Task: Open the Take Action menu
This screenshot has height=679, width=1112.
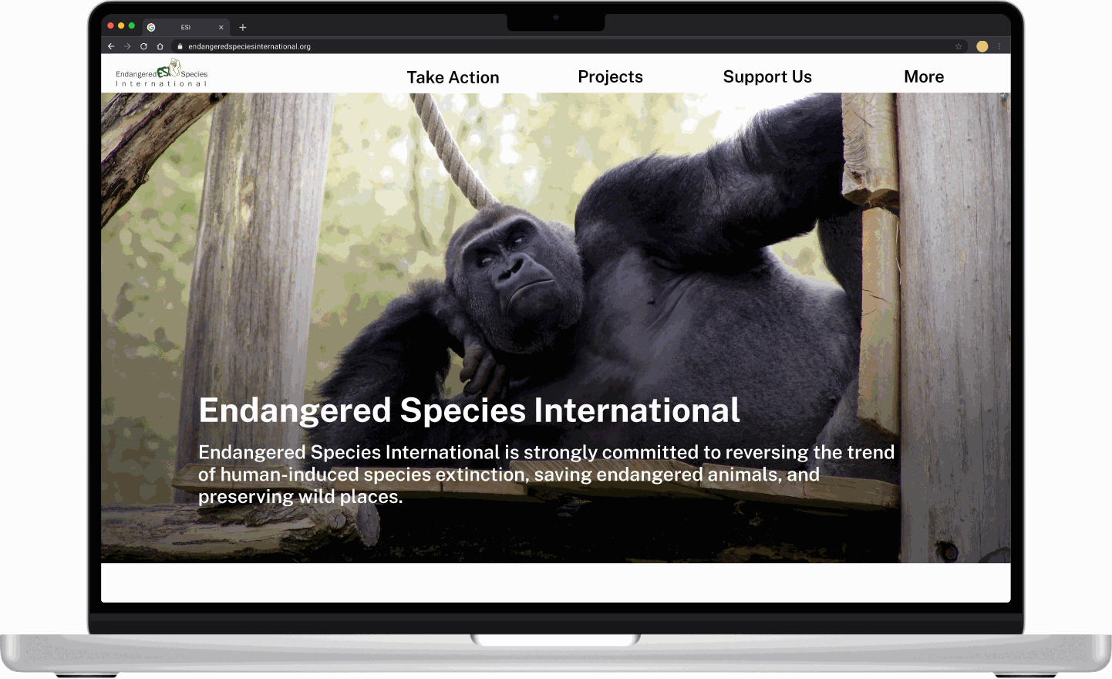Action: (x=453, y=77)
